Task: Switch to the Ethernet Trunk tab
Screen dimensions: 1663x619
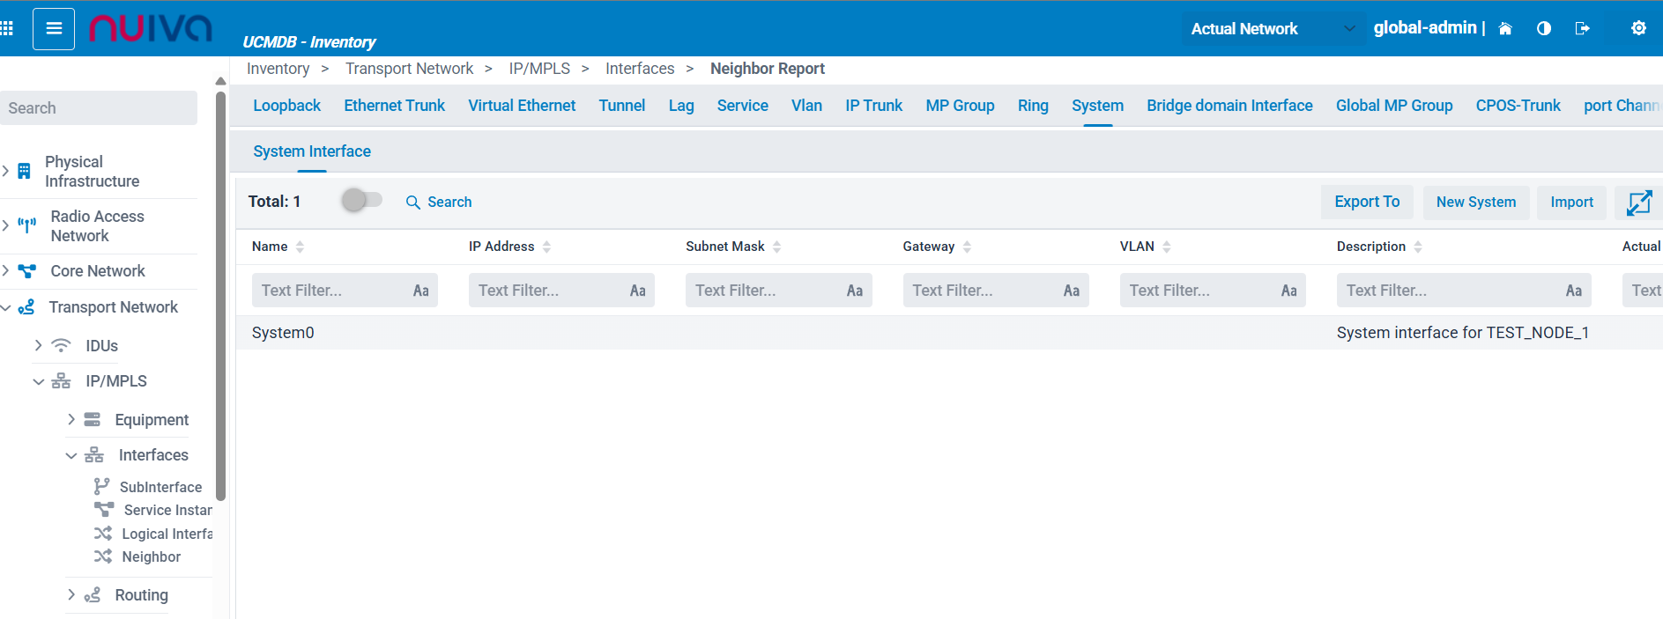Action: (x=394, y=106)
